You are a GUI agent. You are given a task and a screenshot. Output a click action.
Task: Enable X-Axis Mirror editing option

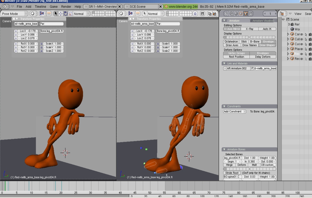pyautogui.click(x=232, y=29)
